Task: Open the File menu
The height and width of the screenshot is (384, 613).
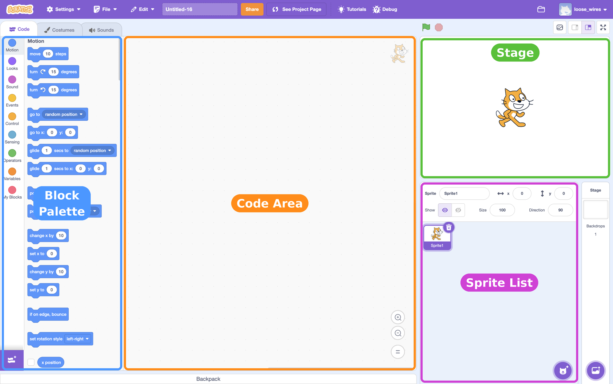Action: tap(105, 9)
